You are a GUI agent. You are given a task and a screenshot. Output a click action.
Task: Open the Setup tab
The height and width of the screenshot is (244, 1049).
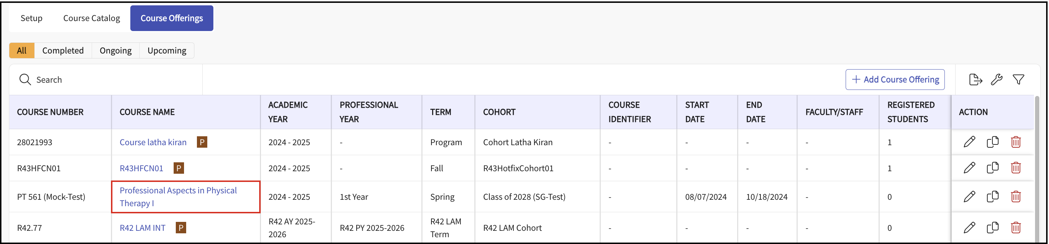32,18
